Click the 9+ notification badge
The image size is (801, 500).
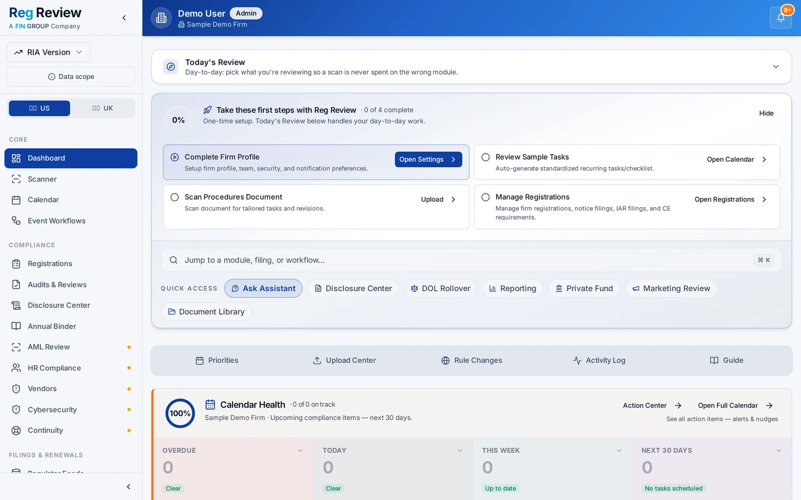pos(788,10)
